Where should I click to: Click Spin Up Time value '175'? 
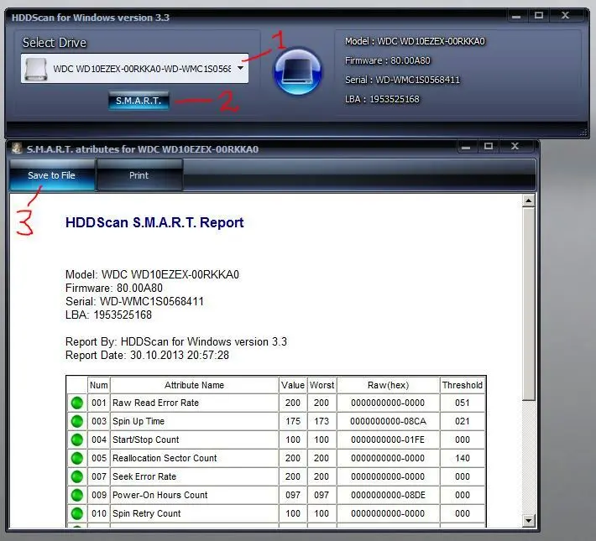tap(293, 421)
